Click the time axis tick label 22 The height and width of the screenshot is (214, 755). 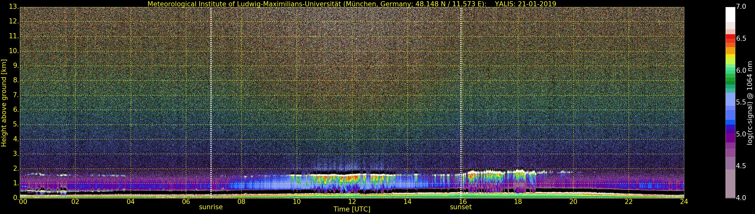coord(629,202)
